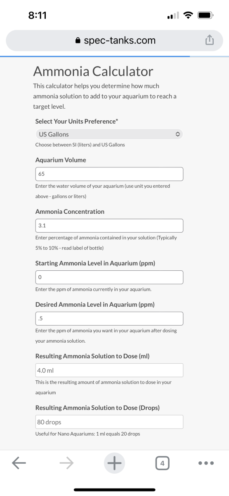The height and width of the screenshot is (496, 229).
Task: Tap the resulting dose 4.0 ml field
Action: click(109, 370)
